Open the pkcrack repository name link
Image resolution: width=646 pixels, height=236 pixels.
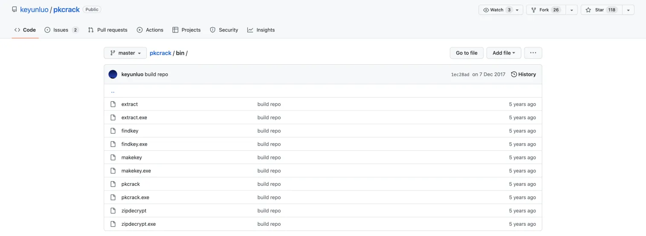[67, 9]
